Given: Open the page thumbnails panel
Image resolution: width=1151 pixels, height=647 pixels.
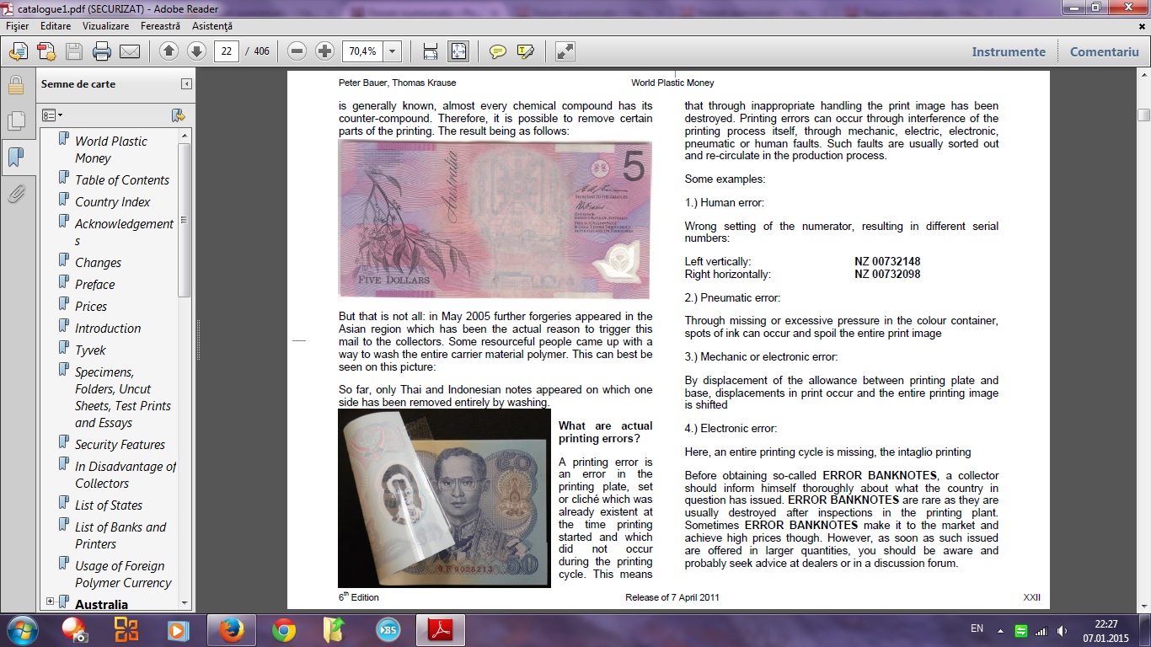Looking at the screenshot, I should (15, 121).
